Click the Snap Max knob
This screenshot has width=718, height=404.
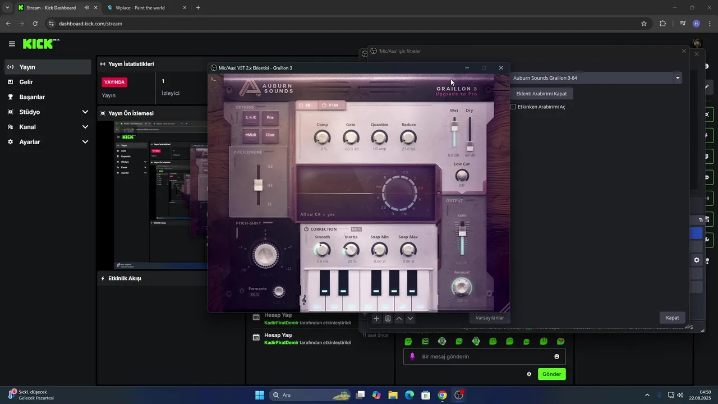coord(408,250)
